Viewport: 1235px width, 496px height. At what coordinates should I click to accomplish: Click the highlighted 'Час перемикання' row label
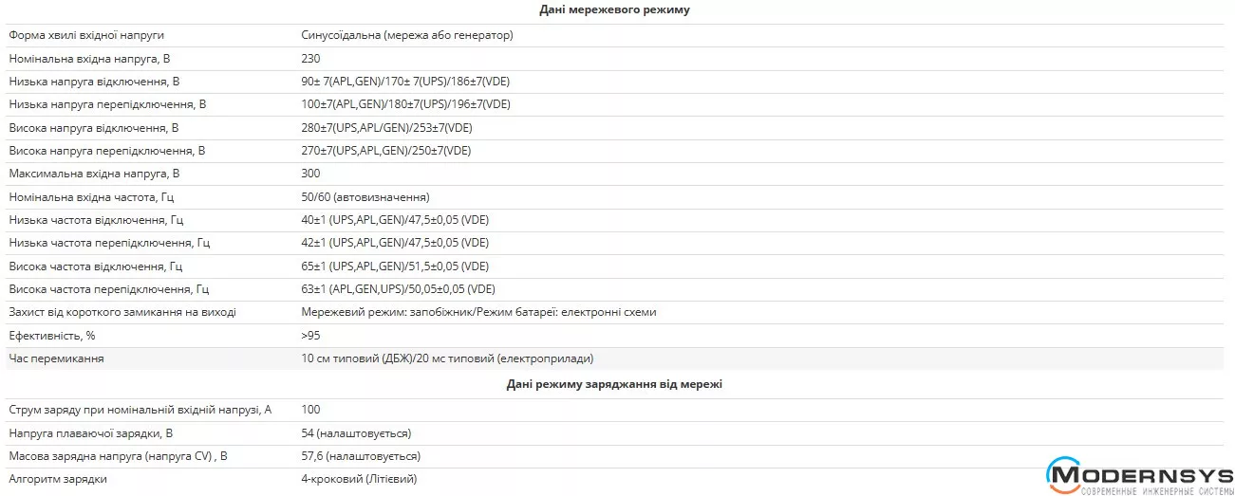click(56, 358)
